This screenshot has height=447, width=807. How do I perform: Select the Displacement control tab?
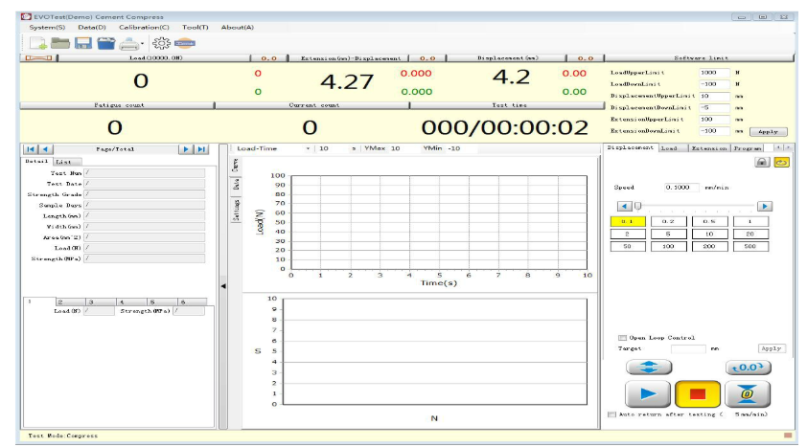tap(630, 147)
